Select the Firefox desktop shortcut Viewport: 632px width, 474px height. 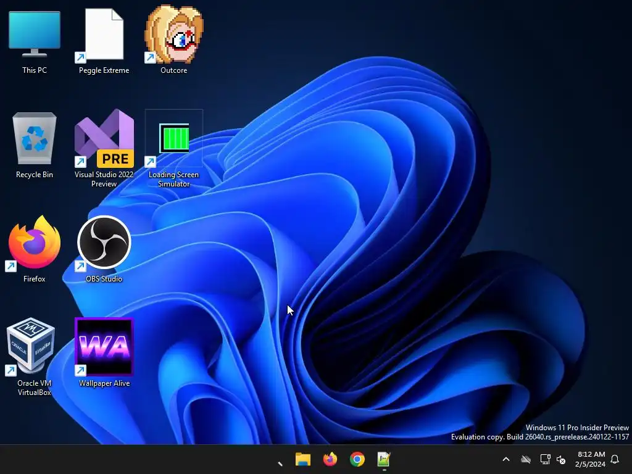35,248
